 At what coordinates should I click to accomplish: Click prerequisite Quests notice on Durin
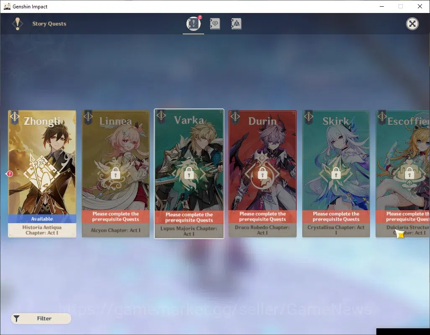pyautogui.click(x=262, y=216)
